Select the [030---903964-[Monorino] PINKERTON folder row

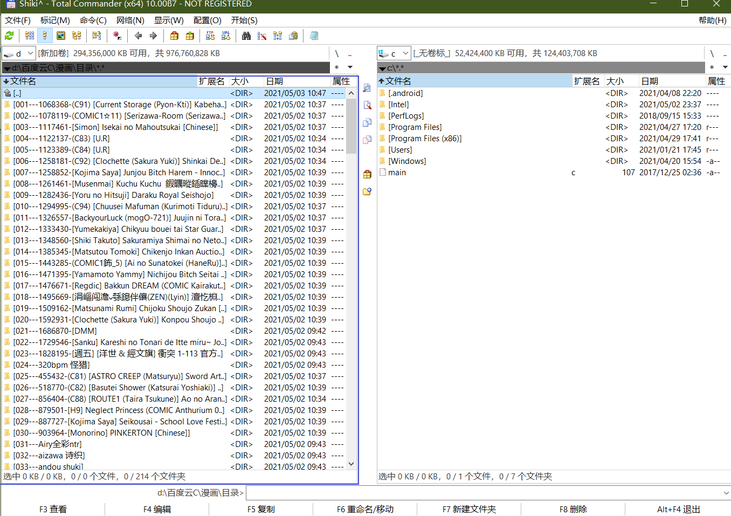coord(174,433)
